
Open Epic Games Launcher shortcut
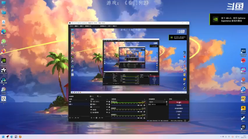point(243,128)
